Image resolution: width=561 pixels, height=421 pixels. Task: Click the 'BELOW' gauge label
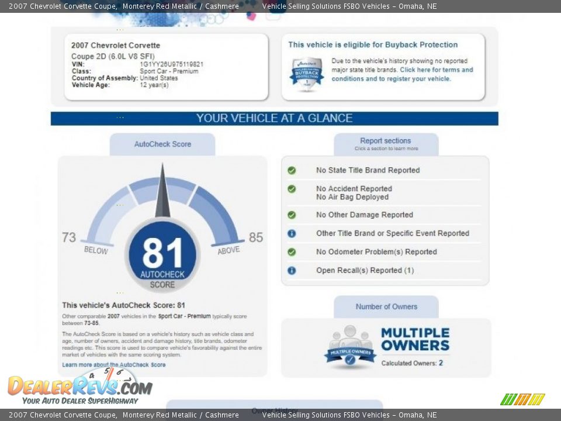96,250
